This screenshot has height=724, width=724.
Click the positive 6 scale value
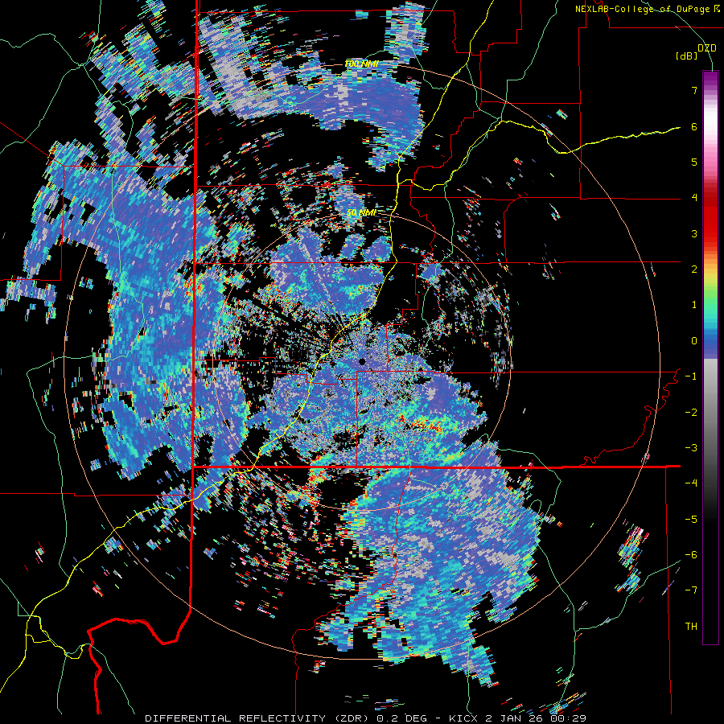694,126
